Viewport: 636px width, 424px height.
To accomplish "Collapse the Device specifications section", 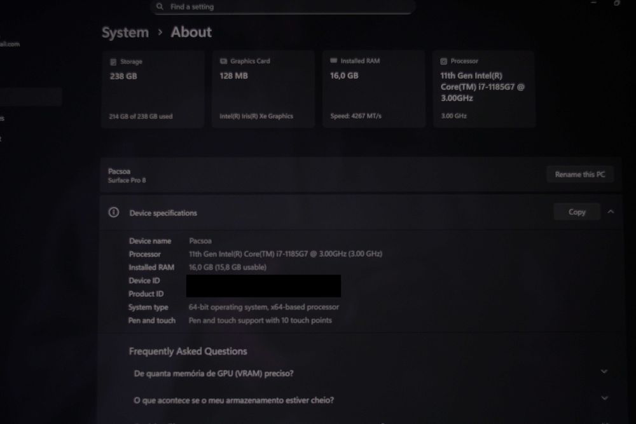I will [x=611, y=212].
